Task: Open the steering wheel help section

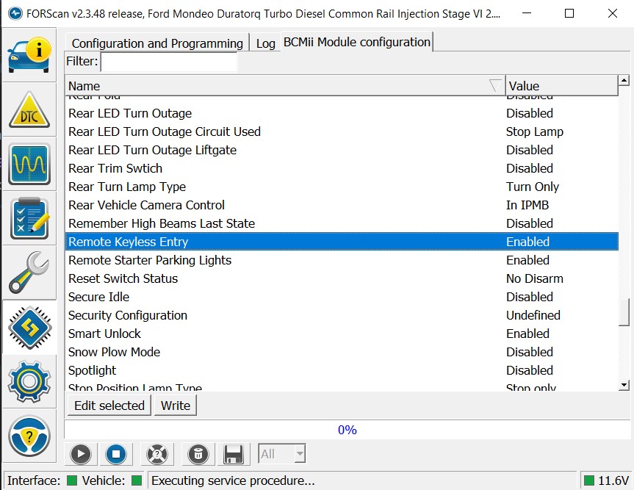Action: pyautogui.click(x=29, y=436)
